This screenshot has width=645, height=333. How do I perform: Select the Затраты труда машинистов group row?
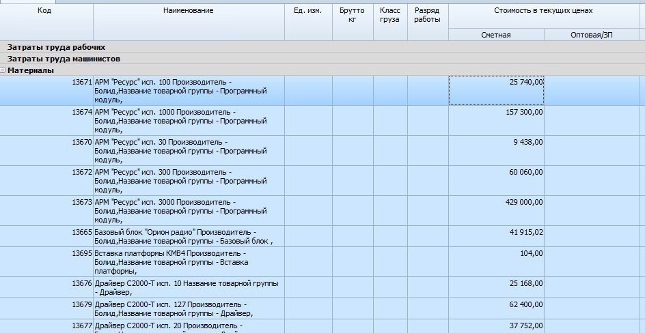click(x=322, y=58)
